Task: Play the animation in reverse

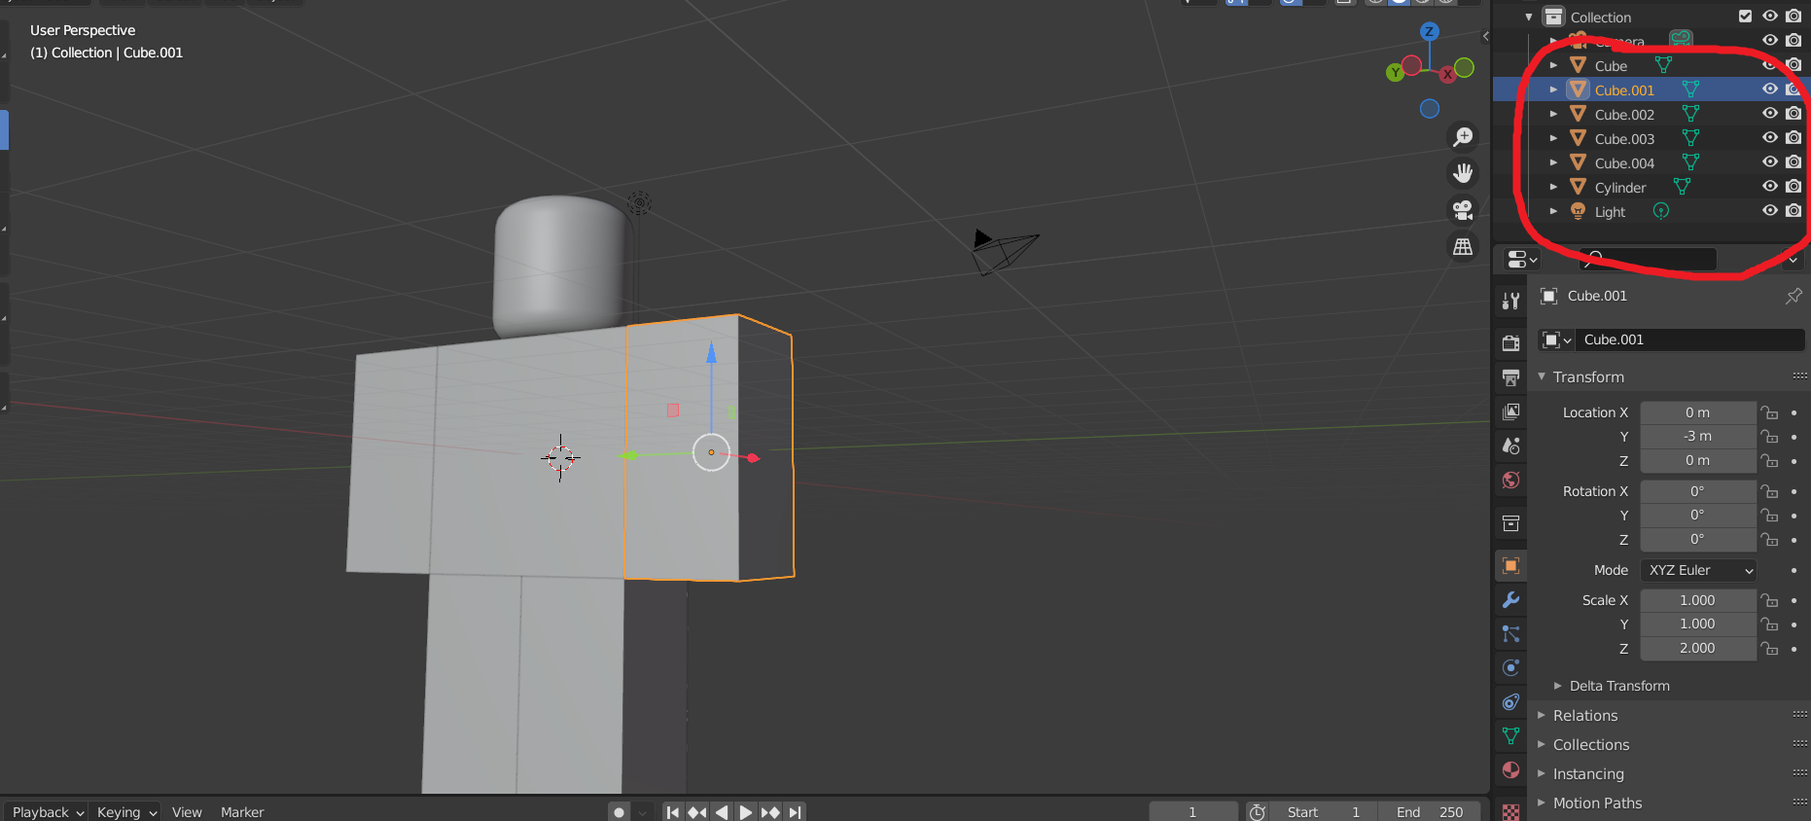Action: [x=722, y=811]
